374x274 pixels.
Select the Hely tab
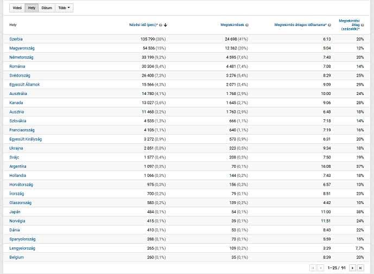(31, 8)
